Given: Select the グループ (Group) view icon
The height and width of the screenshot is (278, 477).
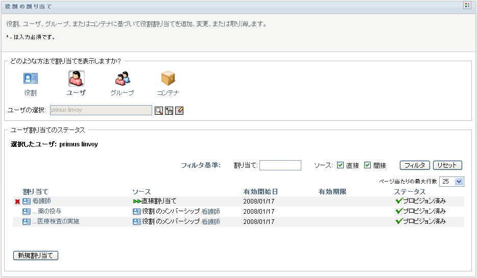Looking at the screenshot, I should pos(122,79).
